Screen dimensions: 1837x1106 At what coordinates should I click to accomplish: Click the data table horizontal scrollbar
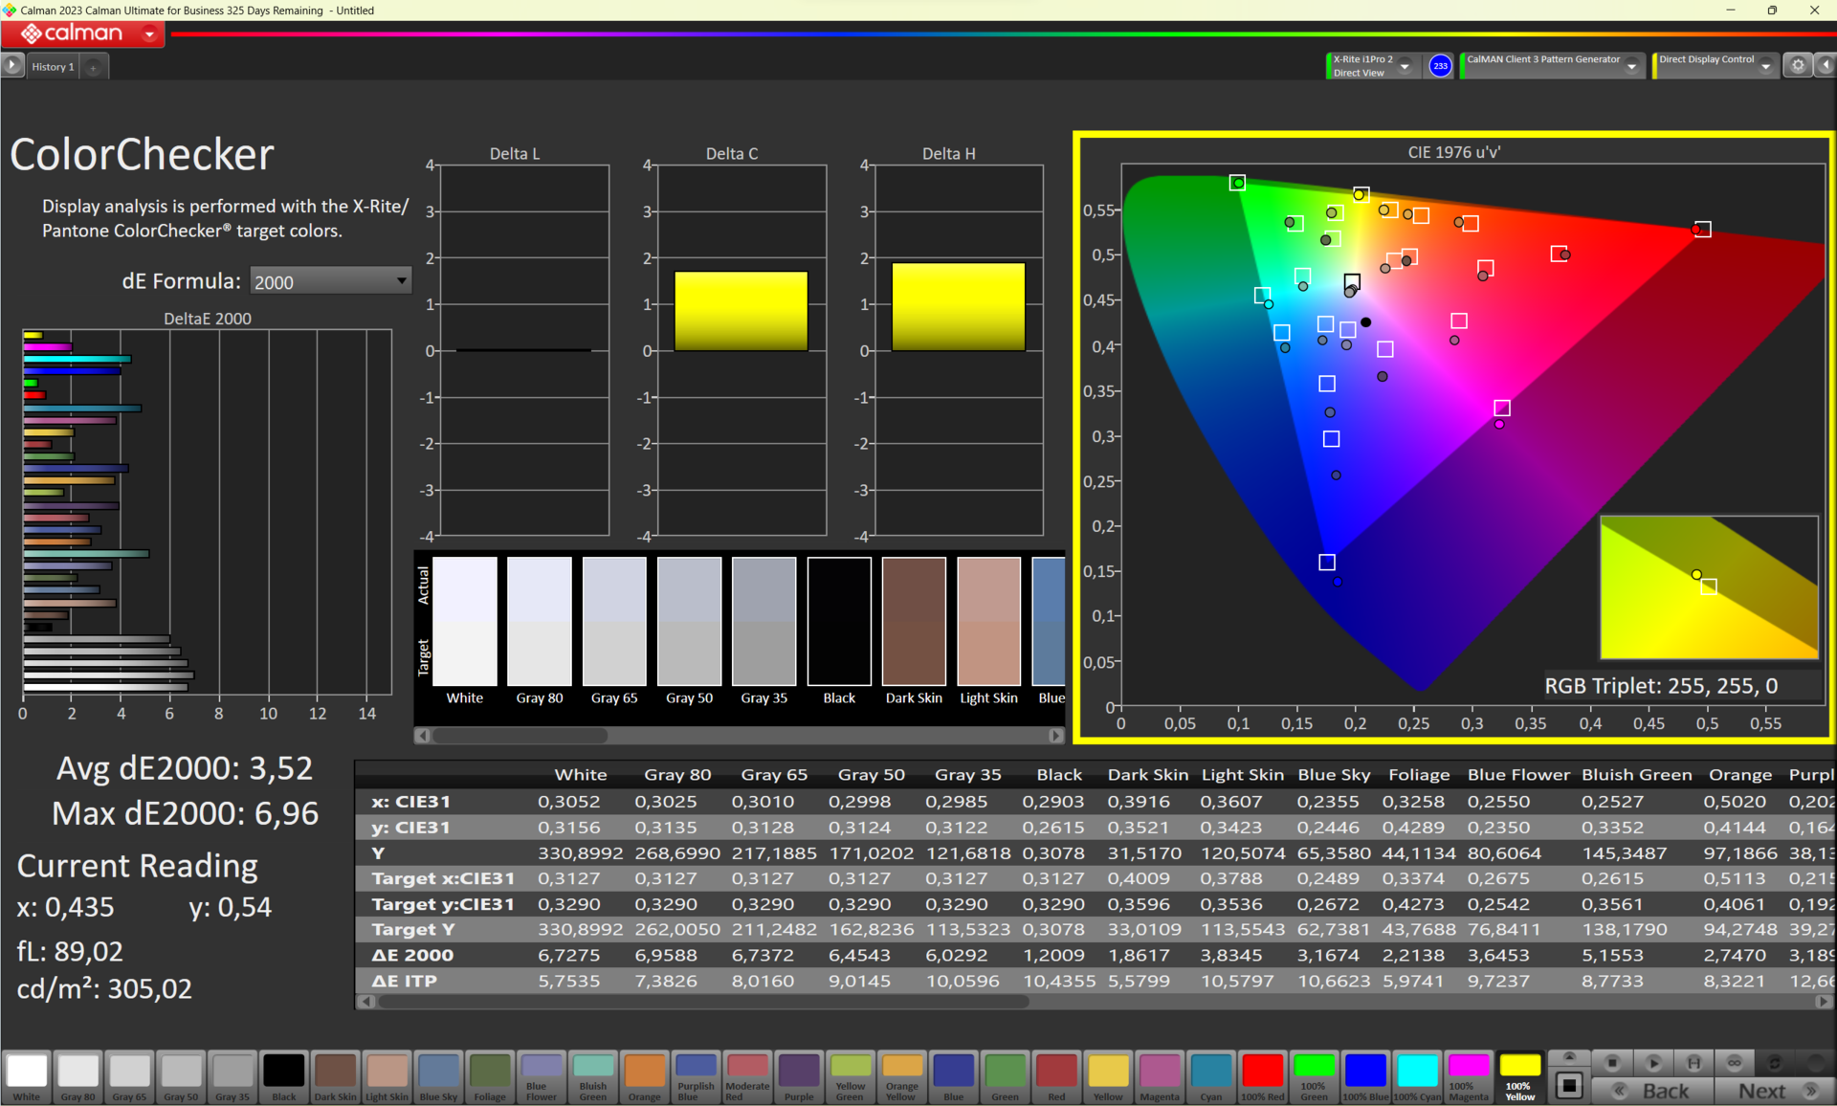coord(703,1002)
